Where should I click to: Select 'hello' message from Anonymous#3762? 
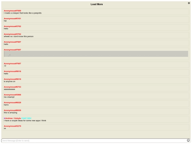pyautogui.click(x=6, y=29)
